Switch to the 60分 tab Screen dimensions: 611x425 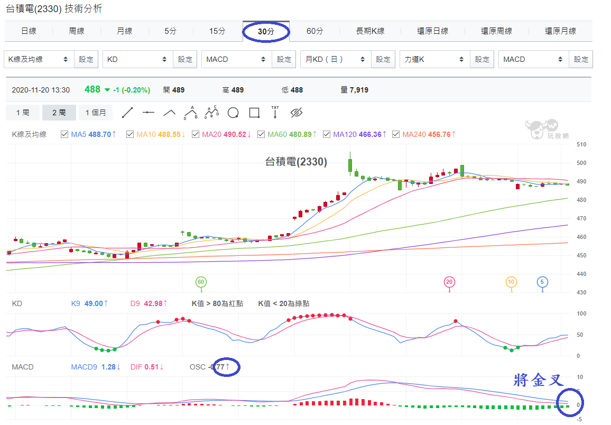315,31
